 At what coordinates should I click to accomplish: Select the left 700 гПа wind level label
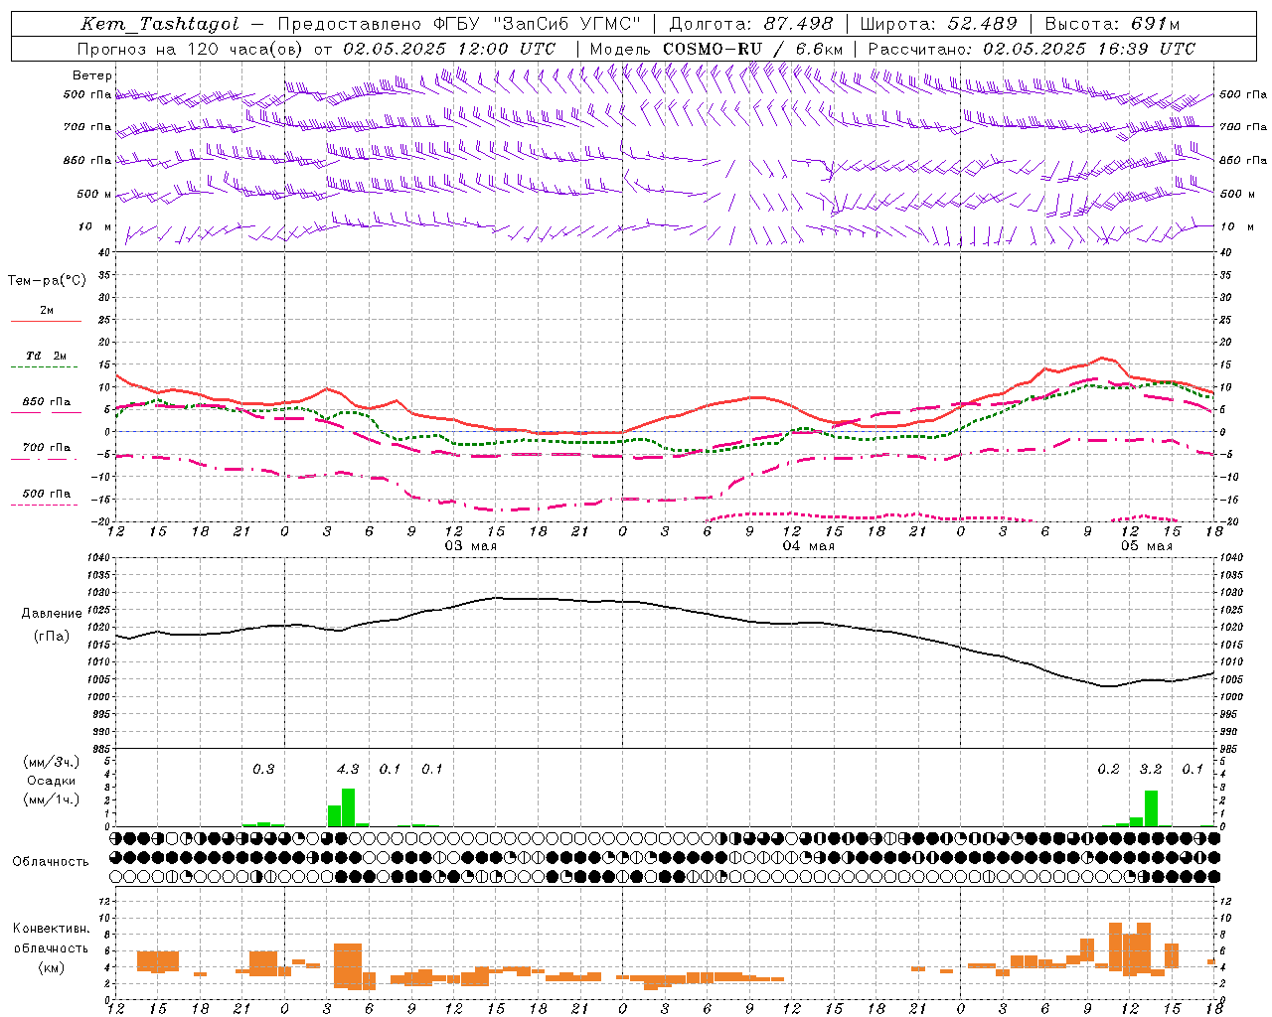(x=87, y=127)
